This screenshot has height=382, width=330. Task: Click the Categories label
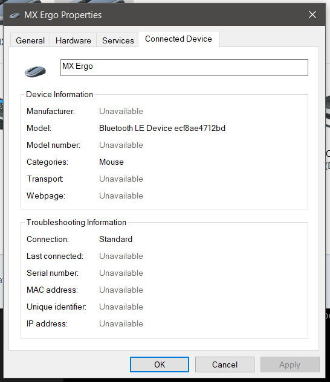[x=47, y=162]
